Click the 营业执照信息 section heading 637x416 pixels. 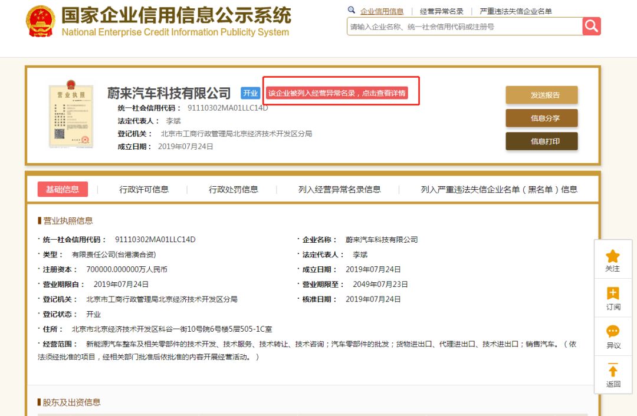(x=68, y=220)
